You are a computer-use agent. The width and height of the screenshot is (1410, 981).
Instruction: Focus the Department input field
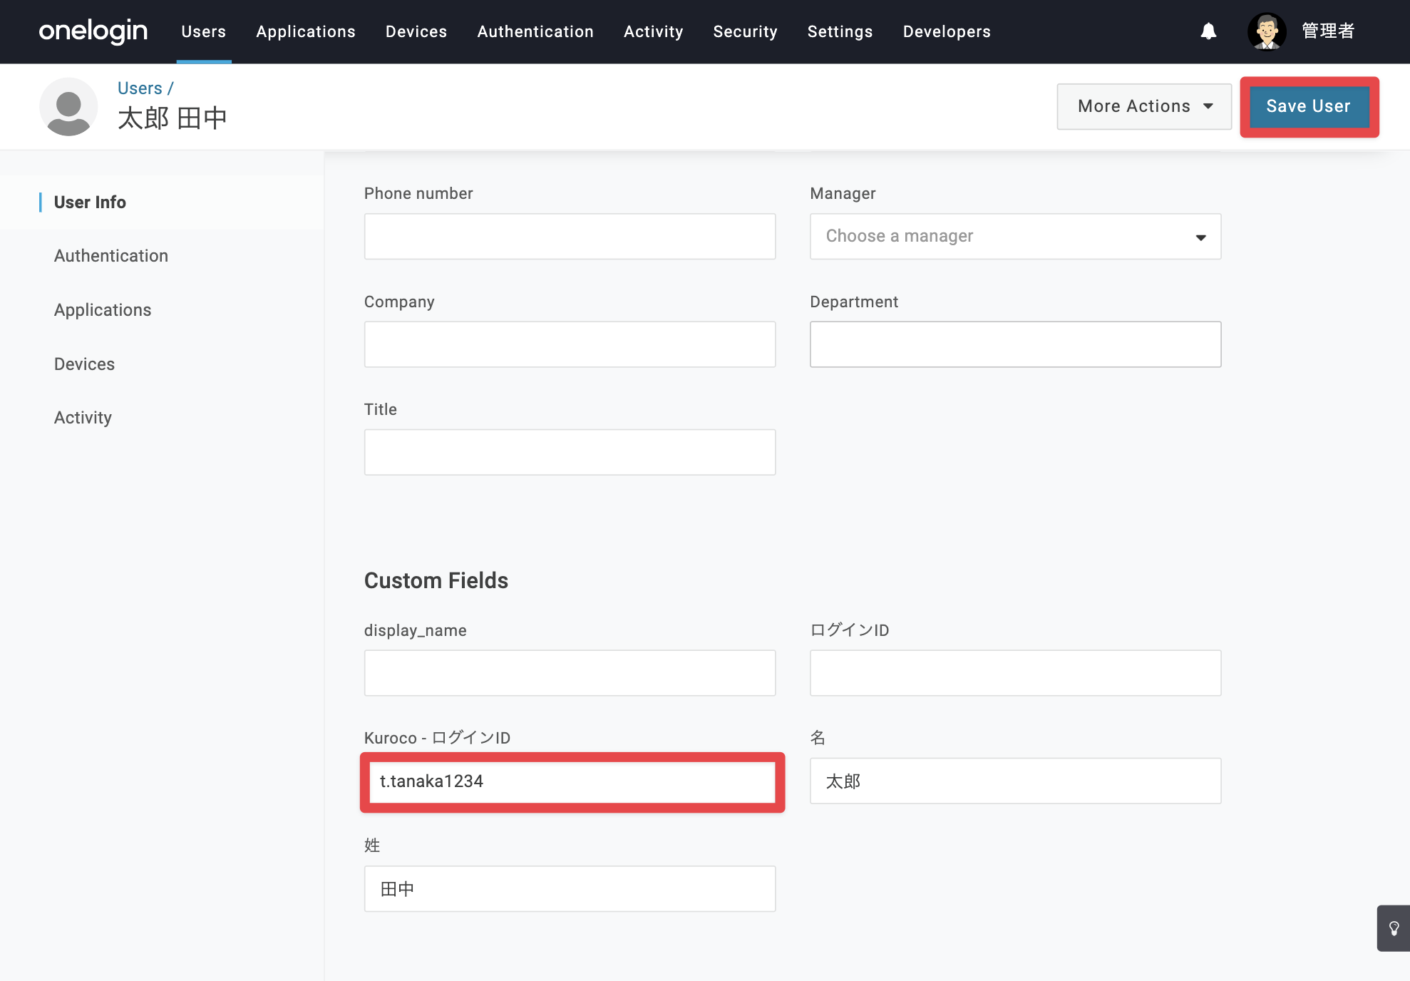tap(1015, 344)
